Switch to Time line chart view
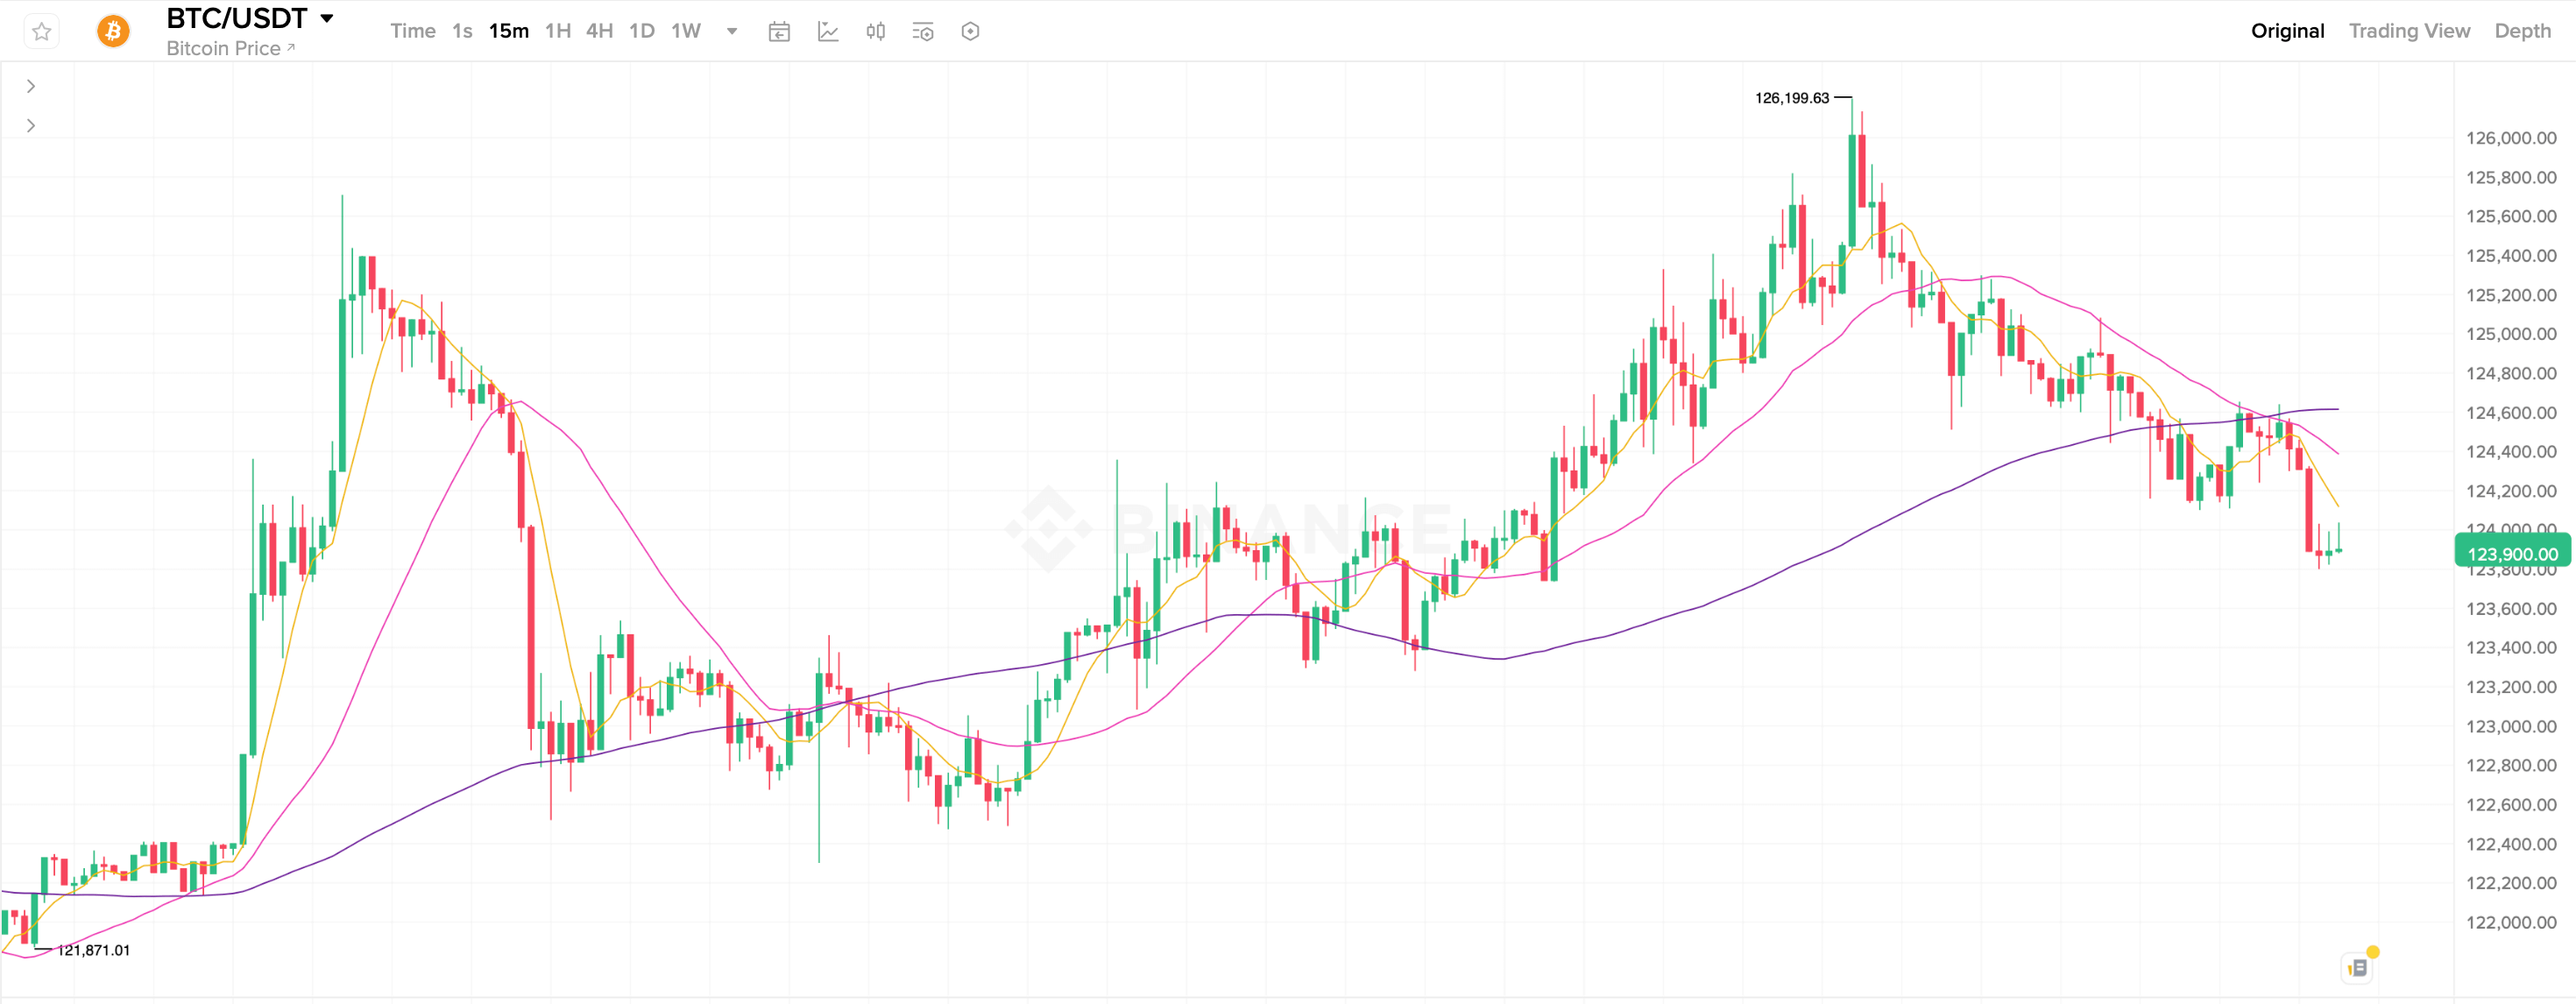 pos(412,31)
